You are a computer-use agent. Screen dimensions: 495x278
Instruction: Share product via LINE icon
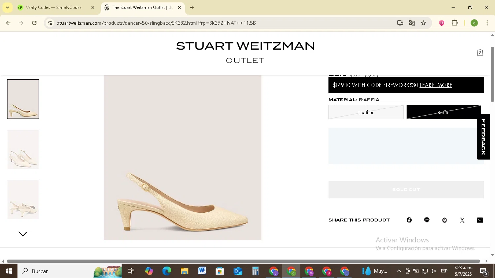click(427, 220)
